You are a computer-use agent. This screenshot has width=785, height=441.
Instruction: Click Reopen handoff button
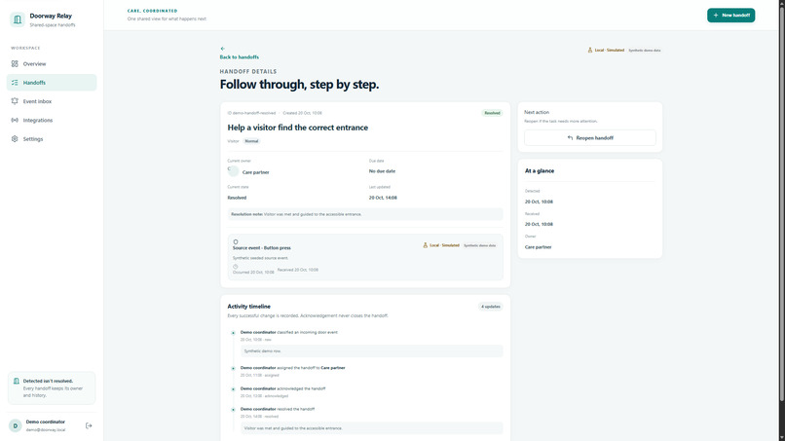point(590,137)
